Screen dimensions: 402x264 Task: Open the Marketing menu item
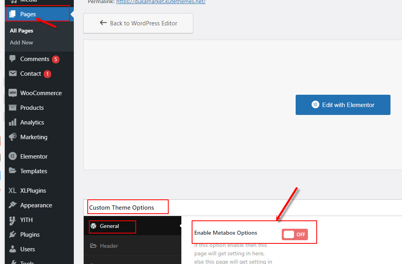coord(39,137)
